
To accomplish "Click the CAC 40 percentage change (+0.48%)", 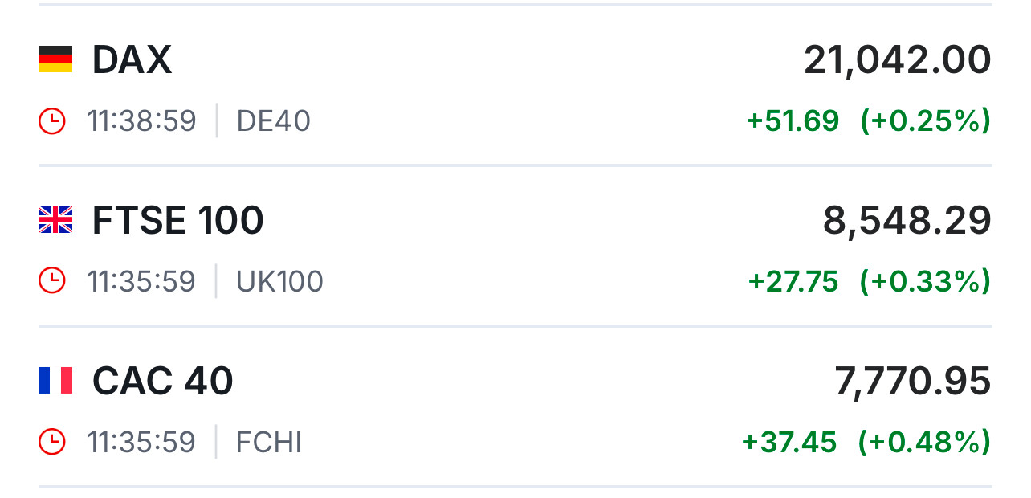I will [x=924, y=443].
